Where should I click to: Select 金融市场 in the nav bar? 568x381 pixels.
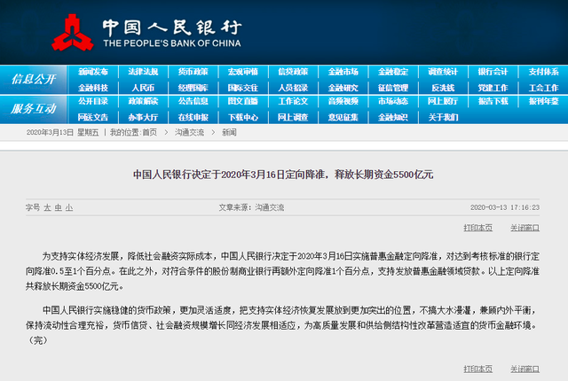click(343, 72)
